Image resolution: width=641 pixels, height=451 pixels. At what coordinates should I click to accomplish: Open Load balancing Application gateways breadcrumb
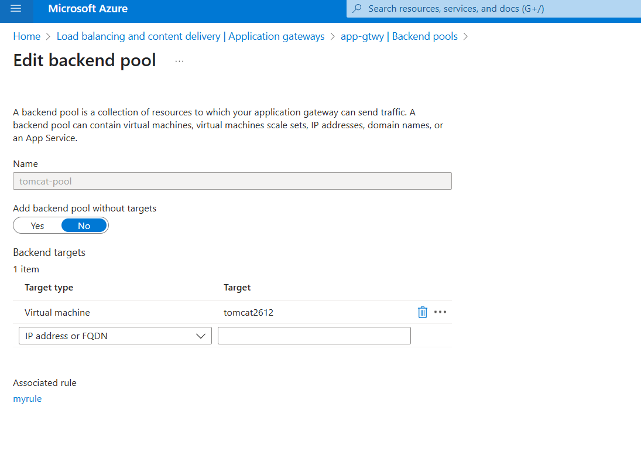click(190, 36)
